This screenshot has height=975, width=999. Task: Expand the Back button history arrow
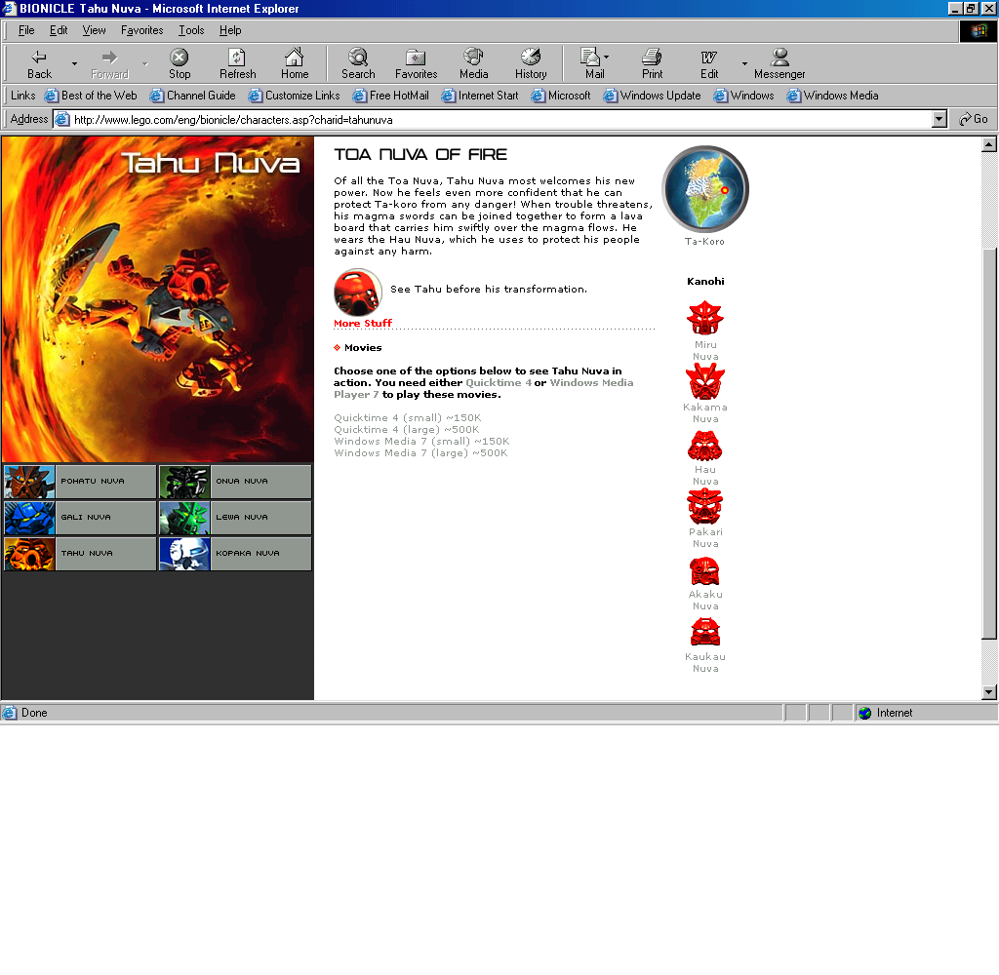click(74, 64)
